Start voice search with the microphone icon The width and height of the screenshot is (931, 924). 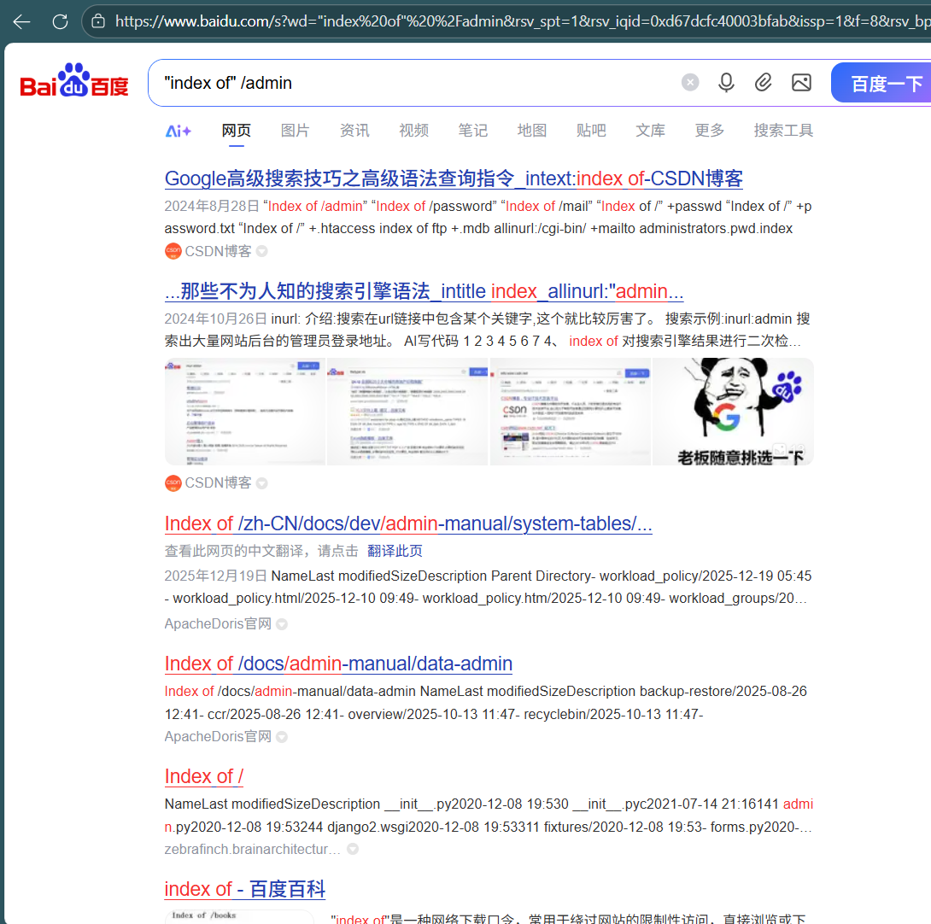point(726,82)
